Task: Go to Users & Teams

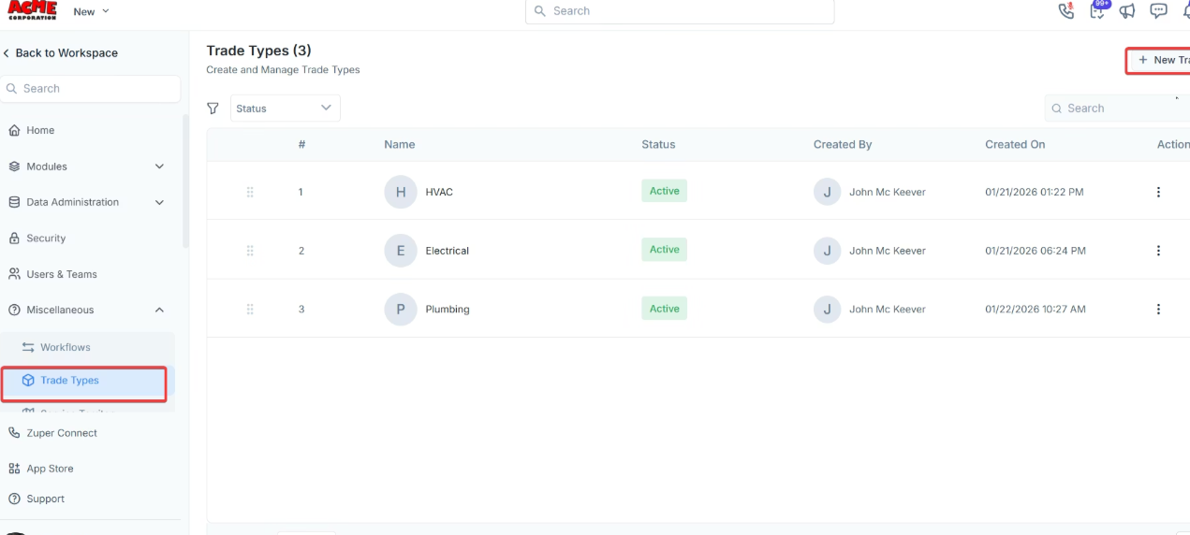Action: click(62, 274)
